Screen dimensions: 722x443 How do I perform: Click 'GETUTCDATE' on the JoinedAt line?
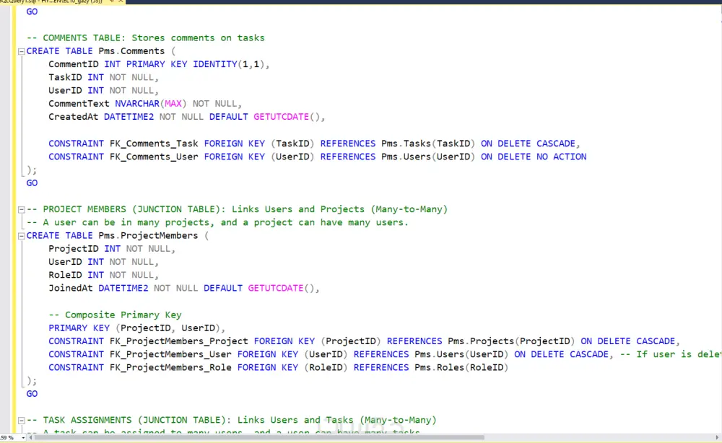coord(275,289)
